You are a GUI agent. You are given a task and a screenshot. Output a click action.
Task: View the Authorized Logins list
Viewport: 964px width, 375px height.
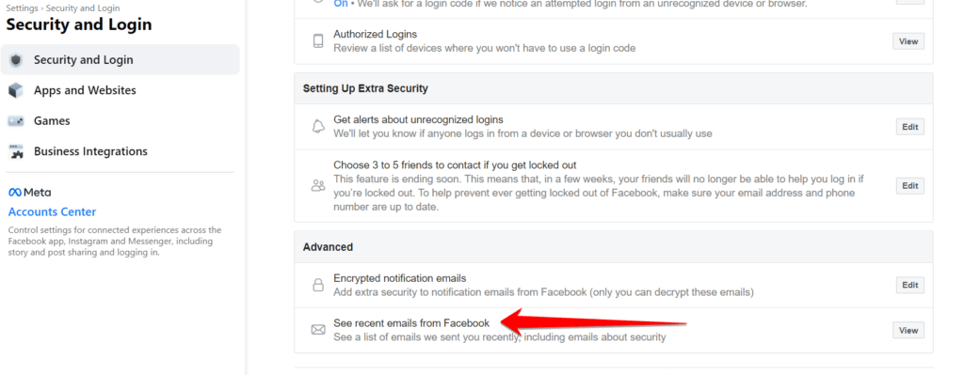(x=908, y=41)
